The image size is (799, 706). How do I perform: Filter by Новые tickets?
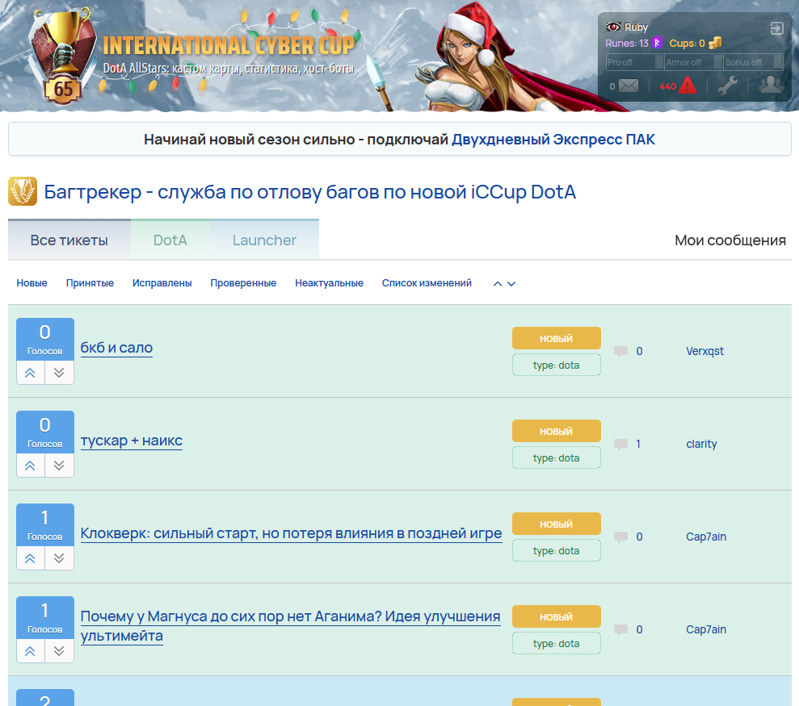pyautogui.click(x=32, y=283)
